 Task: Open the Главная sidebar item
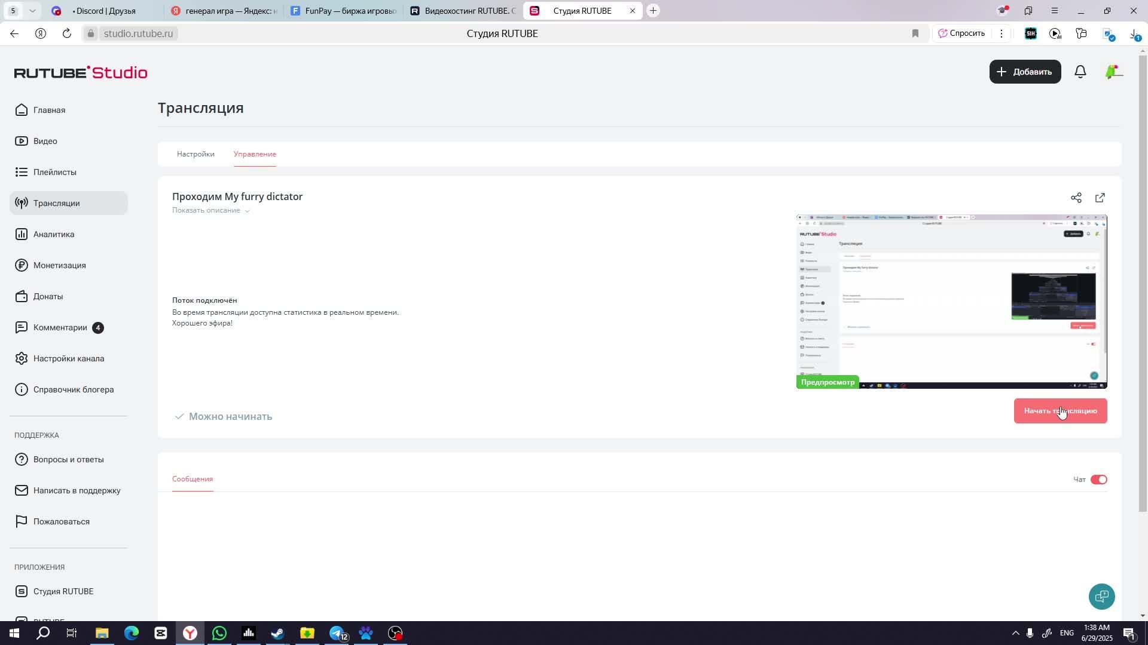[x=41, y=110]
